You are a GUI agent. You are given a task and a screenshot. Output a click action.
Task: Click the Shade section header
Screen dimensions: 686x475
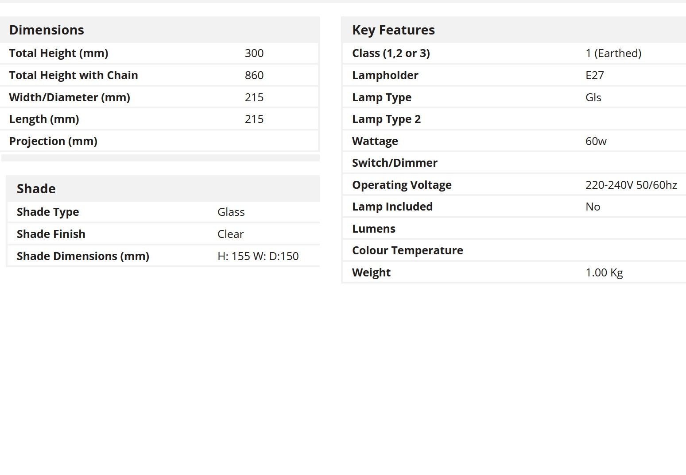point(36,189)
